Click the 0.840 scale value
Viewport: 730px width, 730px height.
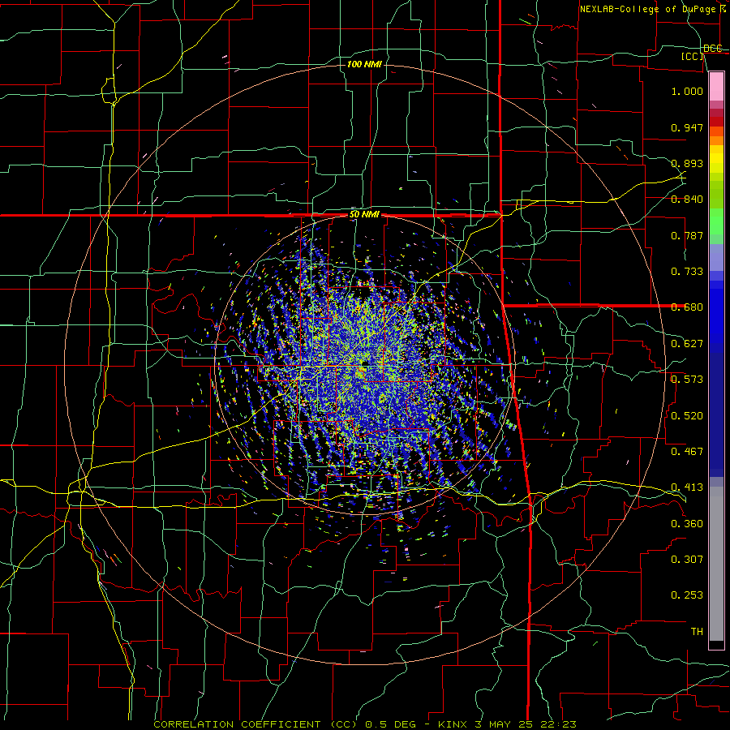coord(687,200)
